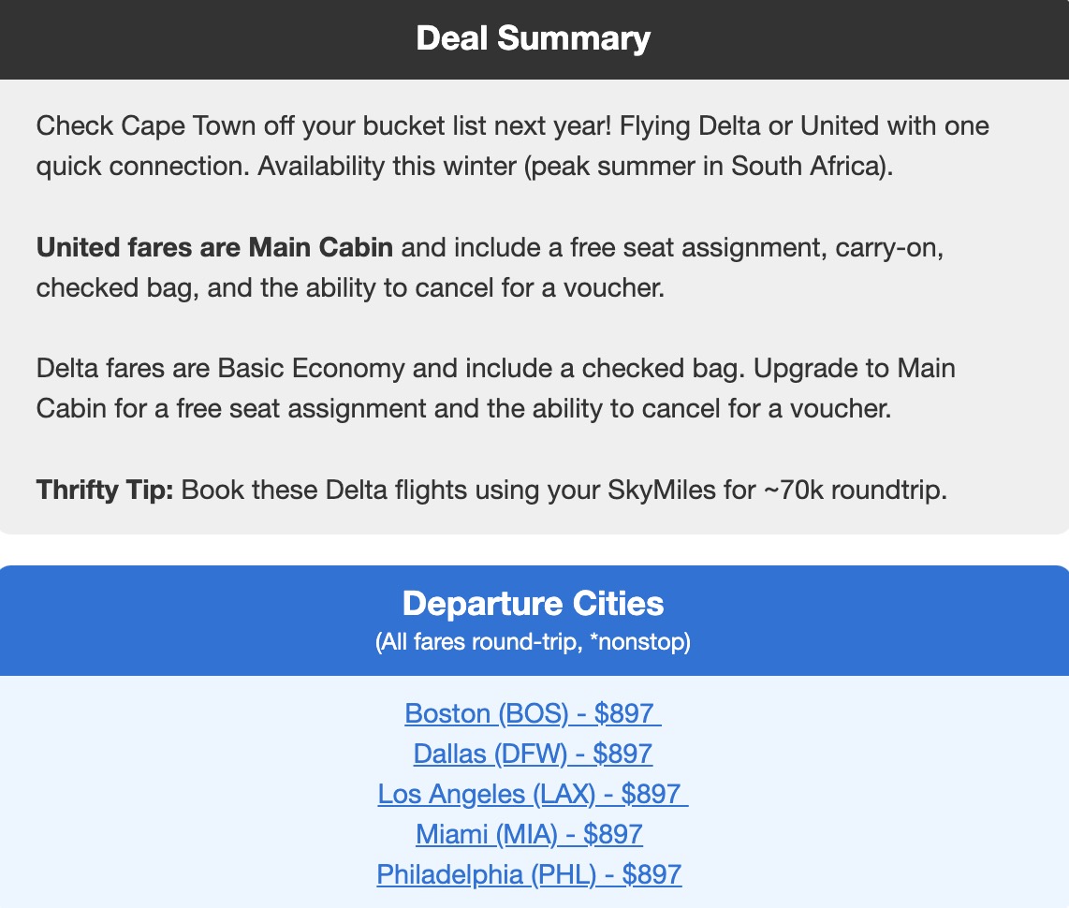Click the $897 price next to Miami
The width and height of the screenshot is (1069, 908).
(610, 834)
